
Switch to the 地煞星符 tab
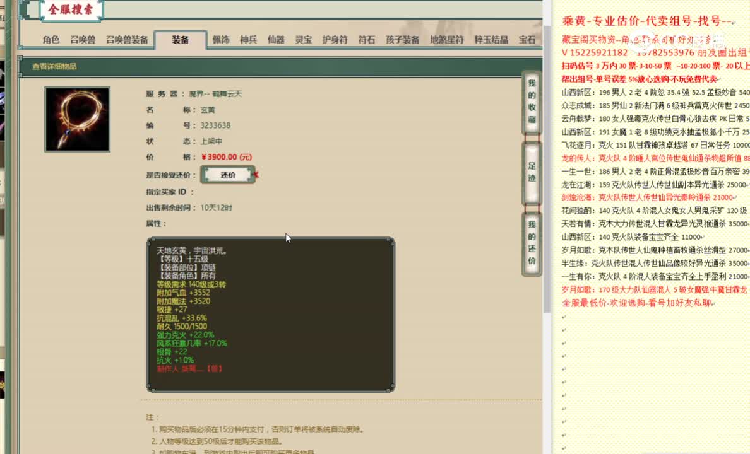coord(447,40)
